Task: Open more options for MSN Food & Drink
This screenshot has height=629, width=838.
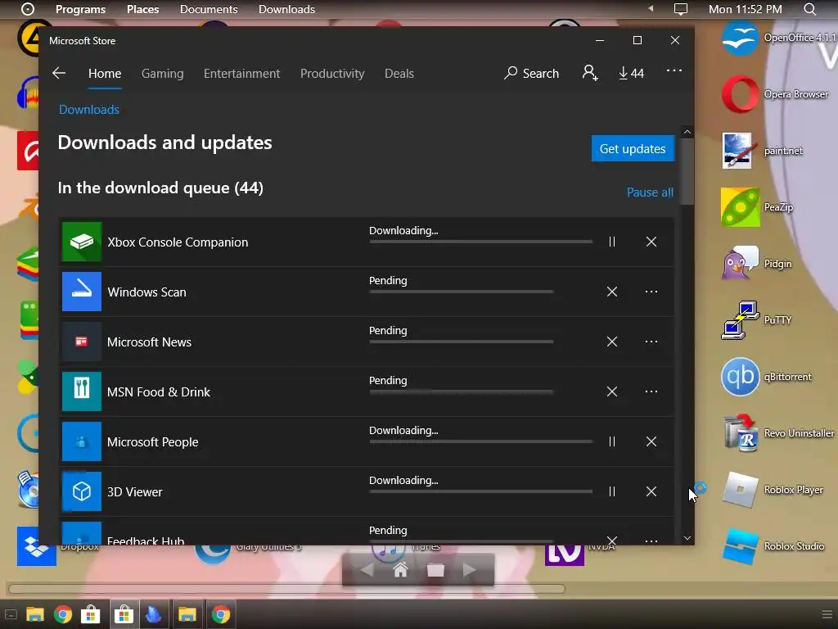Action: pyautogui.click(x=651, y=391)
